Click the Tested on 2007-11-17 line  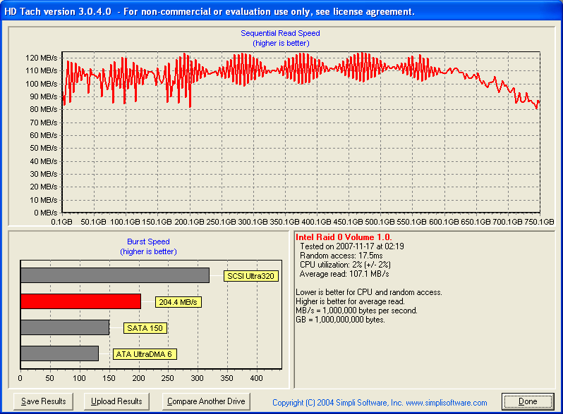coord(352,246)
